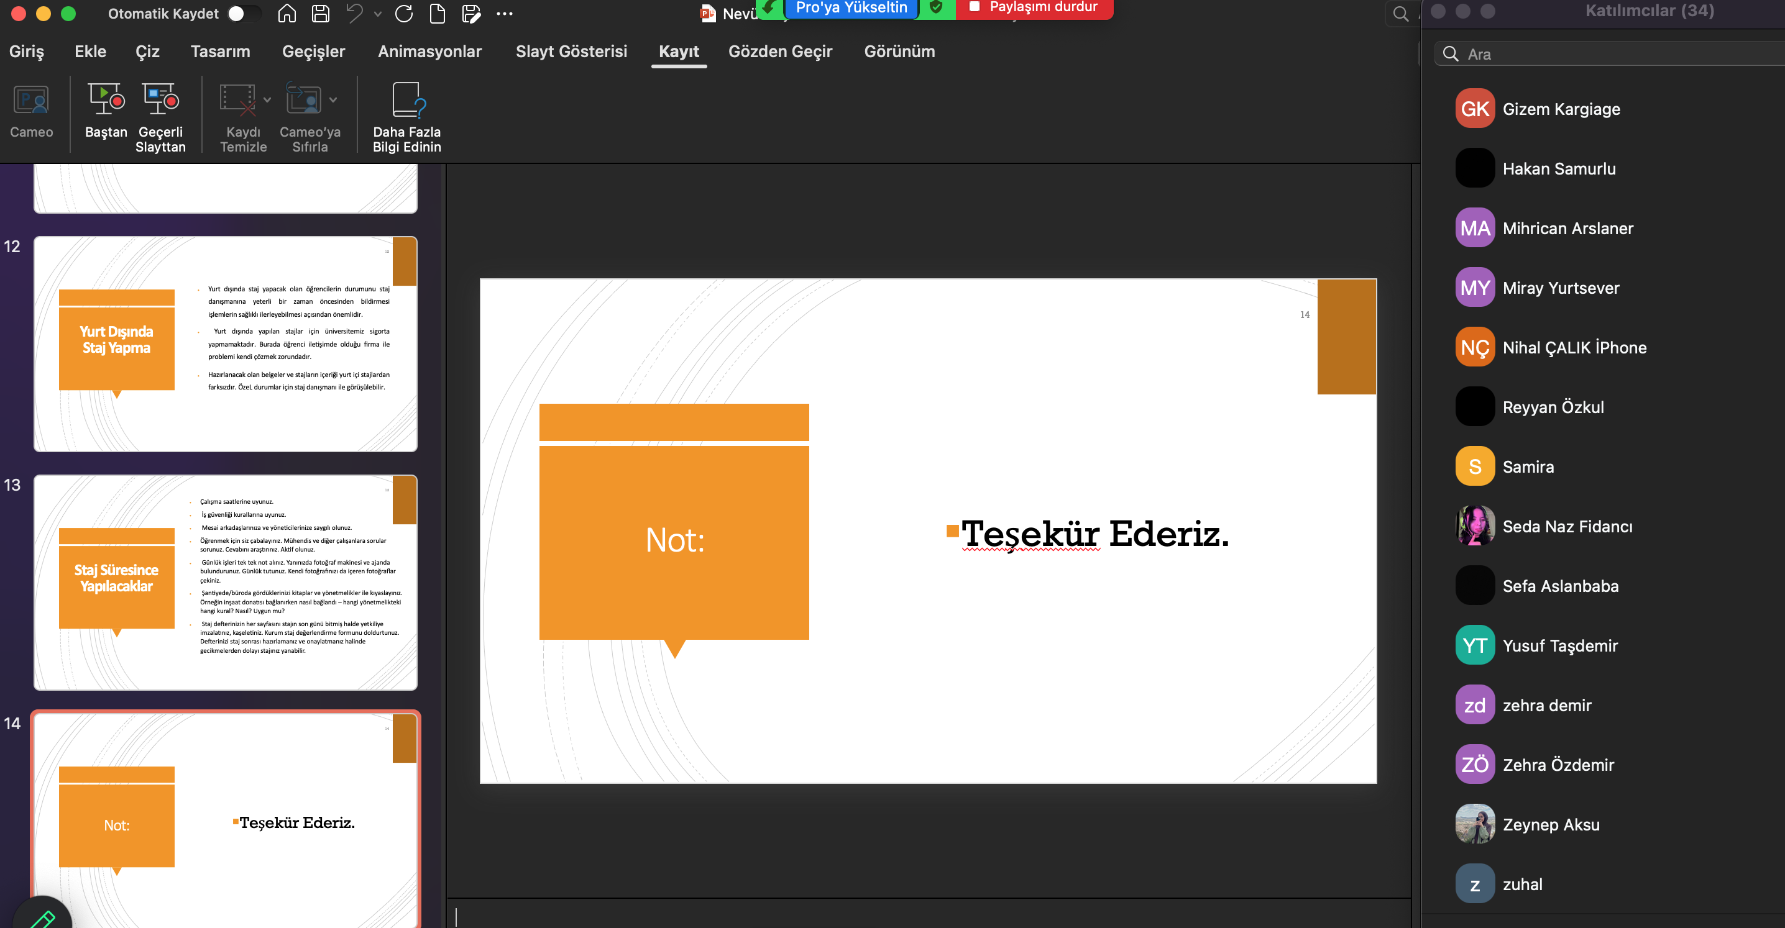Click the Save floppy disk icon
This screenshot has height=928, width=1785.
320,14
